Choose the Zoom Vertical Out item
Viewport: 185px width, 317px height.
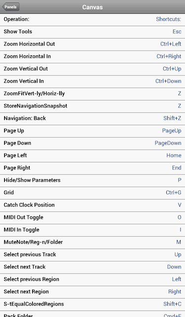click(92, 69)
